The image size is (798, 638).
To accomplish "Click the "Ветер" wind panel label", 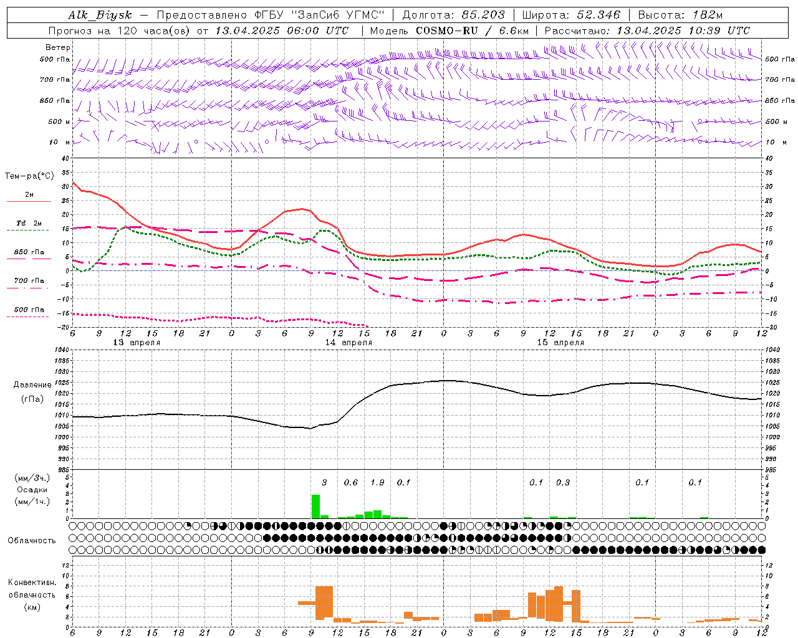I will pyautogui.click(x=58, y=47).
